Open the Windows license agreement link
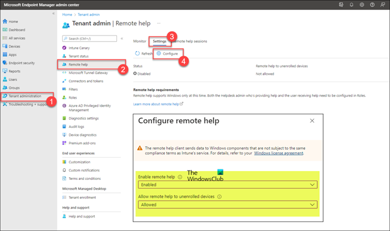390x231 pixels. [279, 153]
